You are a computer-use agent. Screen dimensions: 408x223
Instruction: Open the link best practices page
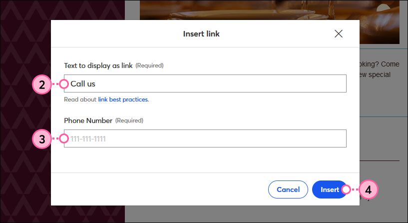[x=123, y=99]
